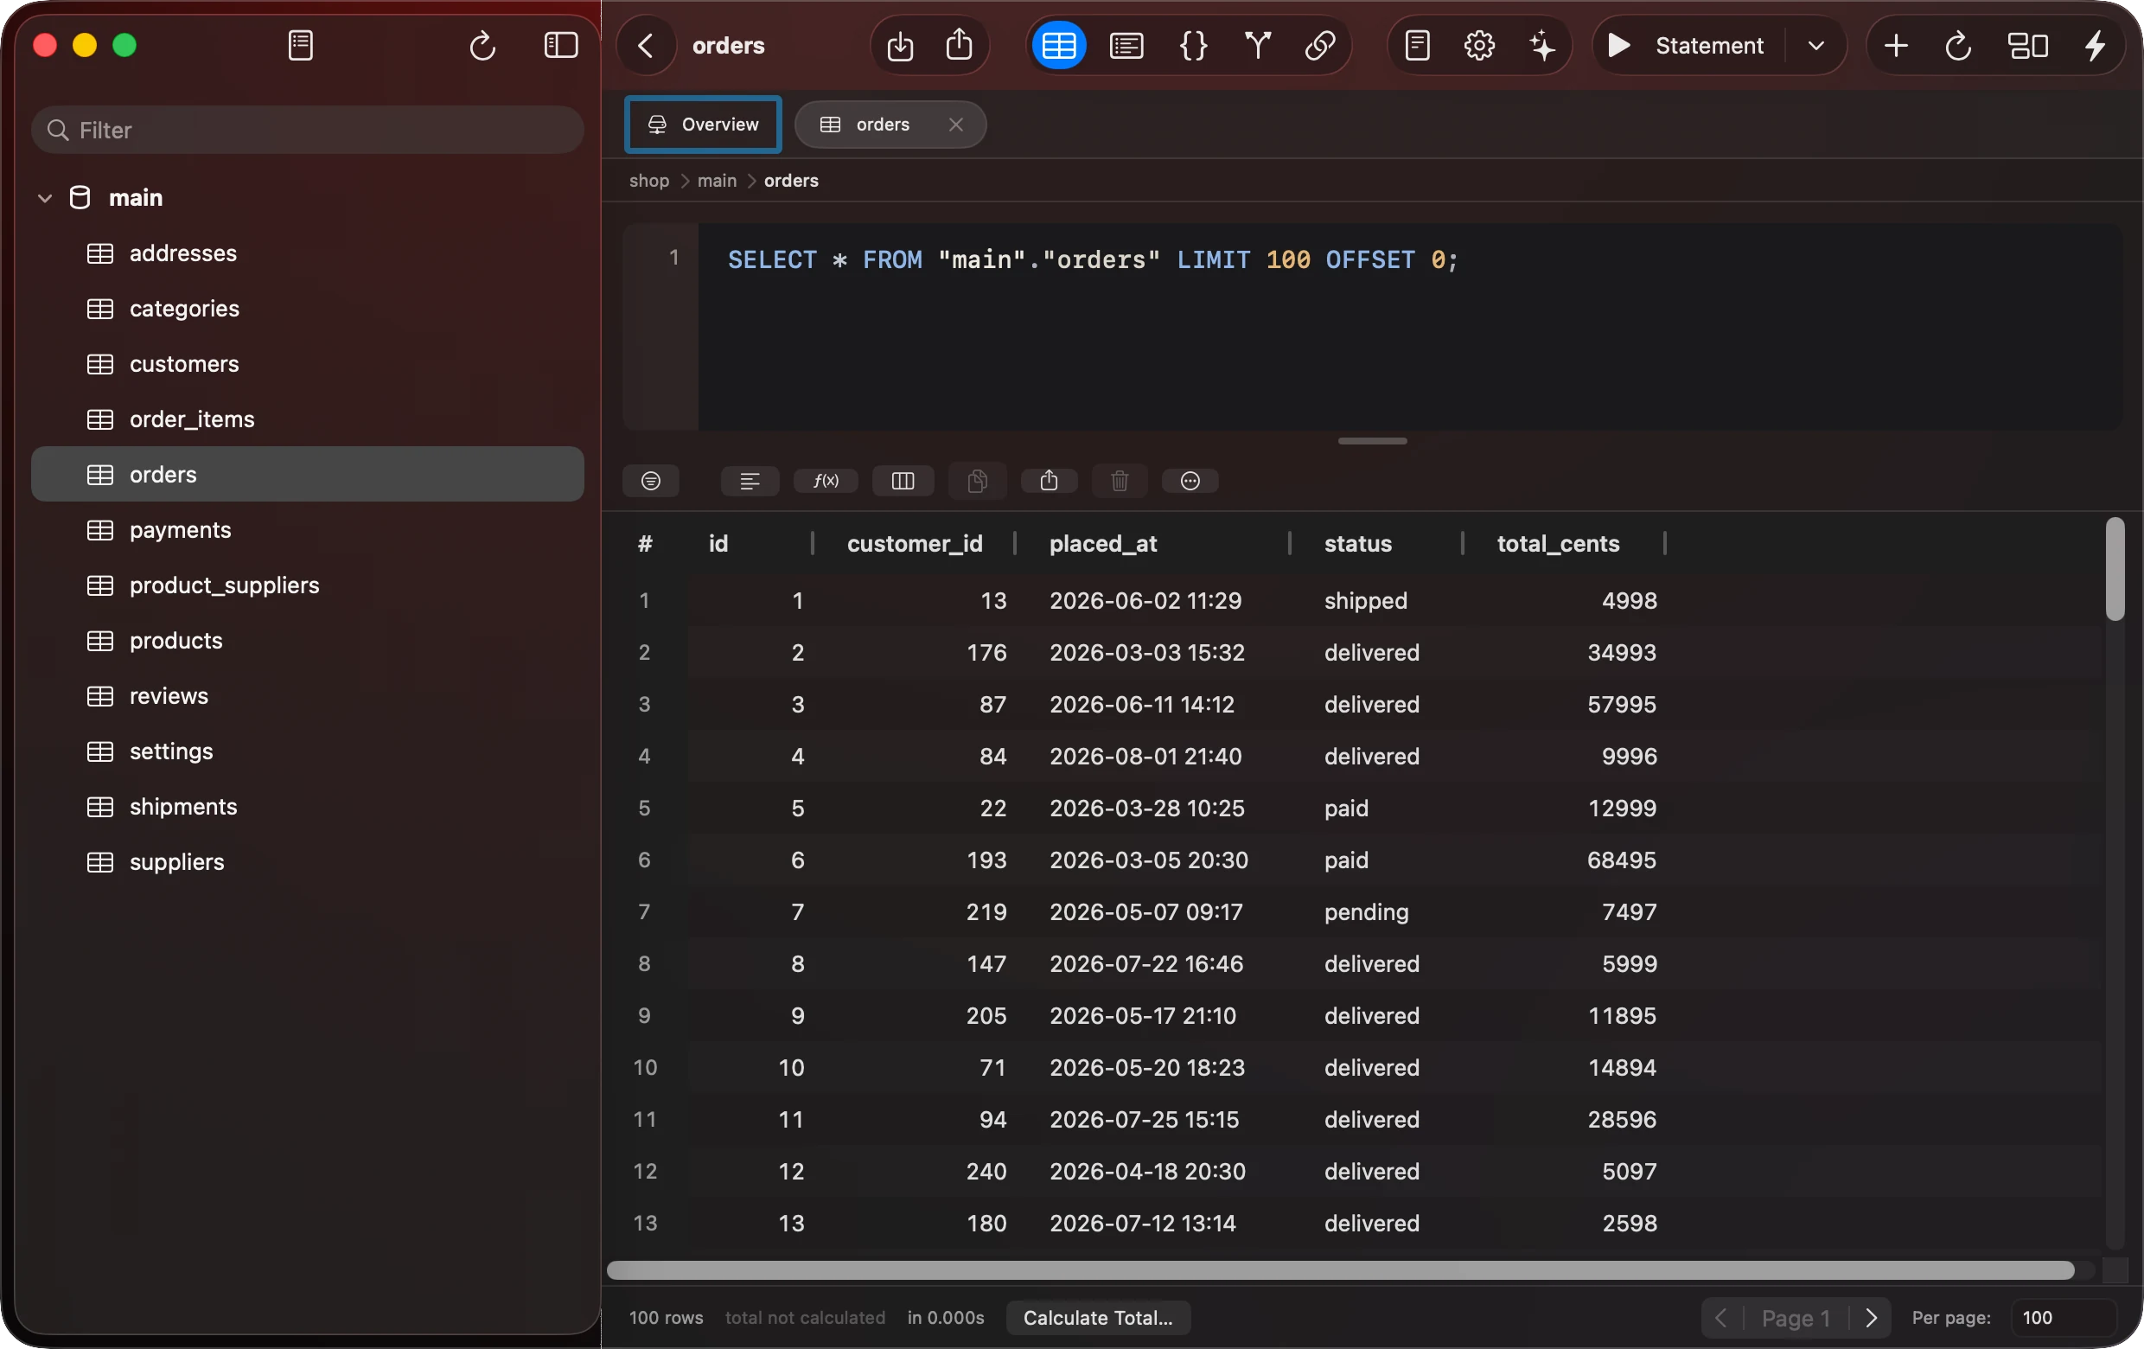The image size is (2144, 1349).
Task: Click the SQL SELECT statement line in editor
Action: click(x=1093, y=260)
